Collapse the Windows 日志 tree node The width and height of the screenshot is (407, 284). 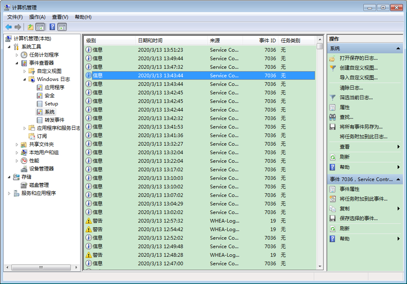point(24,79)
